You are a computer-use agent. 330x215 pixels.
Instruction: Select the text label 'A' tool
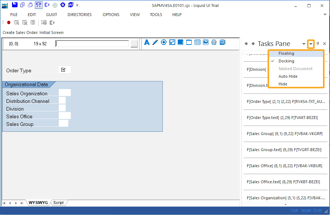coord(147,42)
